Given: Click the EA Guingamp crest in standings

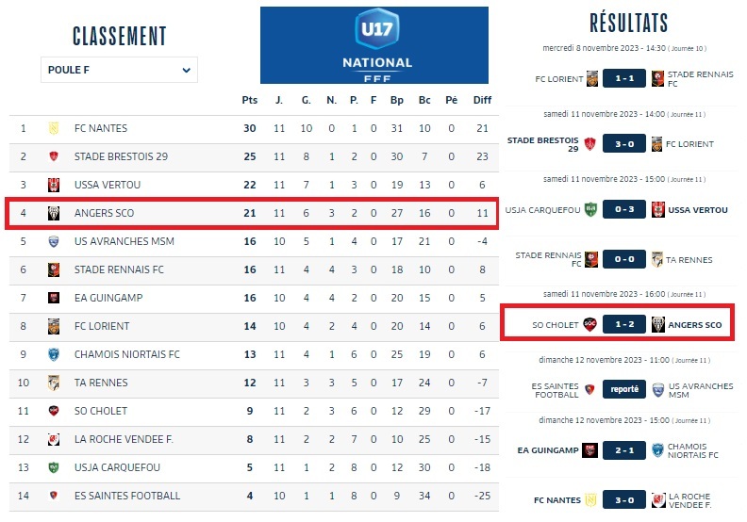Looking at the screenshot, I should tap(54, 298).
